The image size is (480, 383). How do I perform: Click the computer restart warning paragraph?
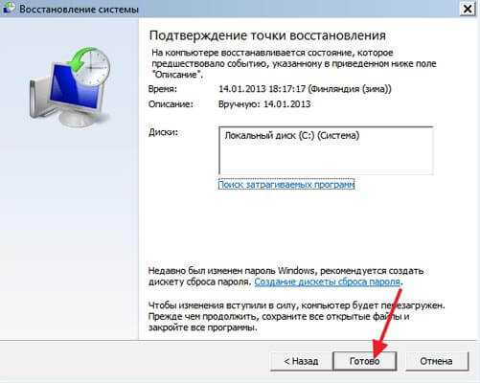[296, 316]
